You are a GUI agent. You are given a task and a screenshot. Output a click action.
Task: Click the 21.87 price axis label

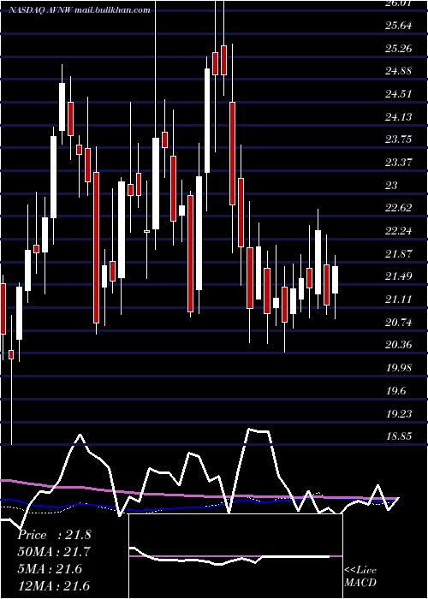(x=399, y=254)
